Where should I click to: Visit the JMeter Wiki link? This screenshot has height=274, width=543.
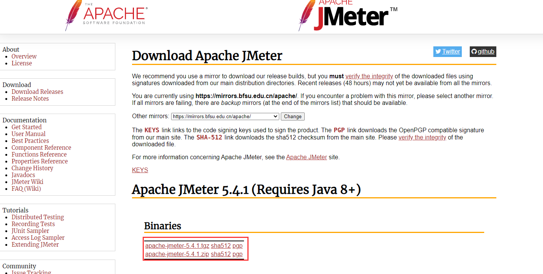(27, 182)
